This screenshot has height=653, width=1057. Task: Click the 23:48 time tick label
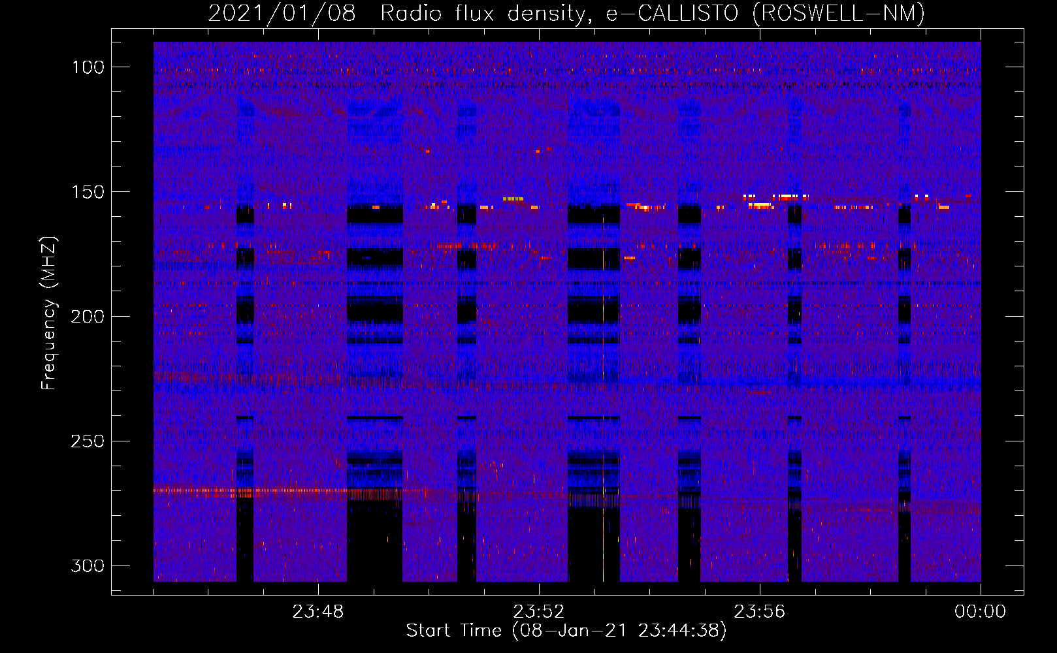tap(318, 612)
